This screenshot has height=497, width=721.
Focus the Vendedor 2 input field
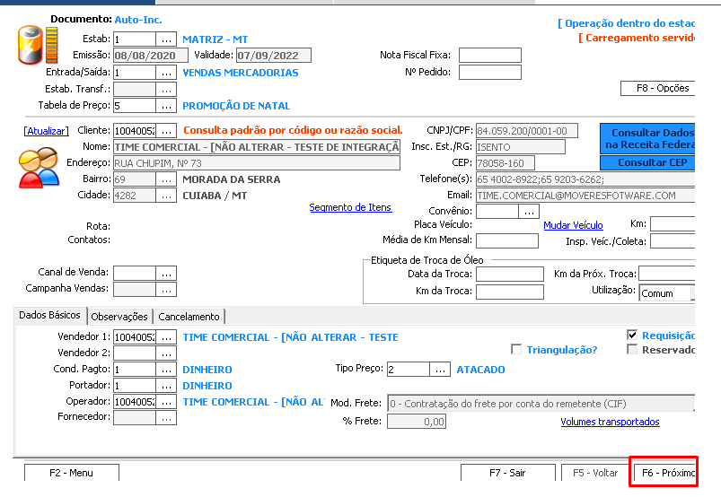click(x=135, y=353)
